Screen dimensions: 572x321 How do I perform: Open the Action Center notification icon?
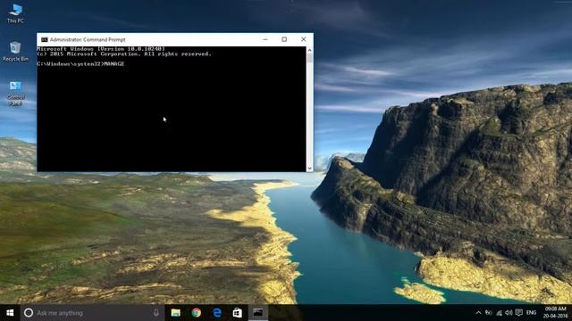coord(519,313)
